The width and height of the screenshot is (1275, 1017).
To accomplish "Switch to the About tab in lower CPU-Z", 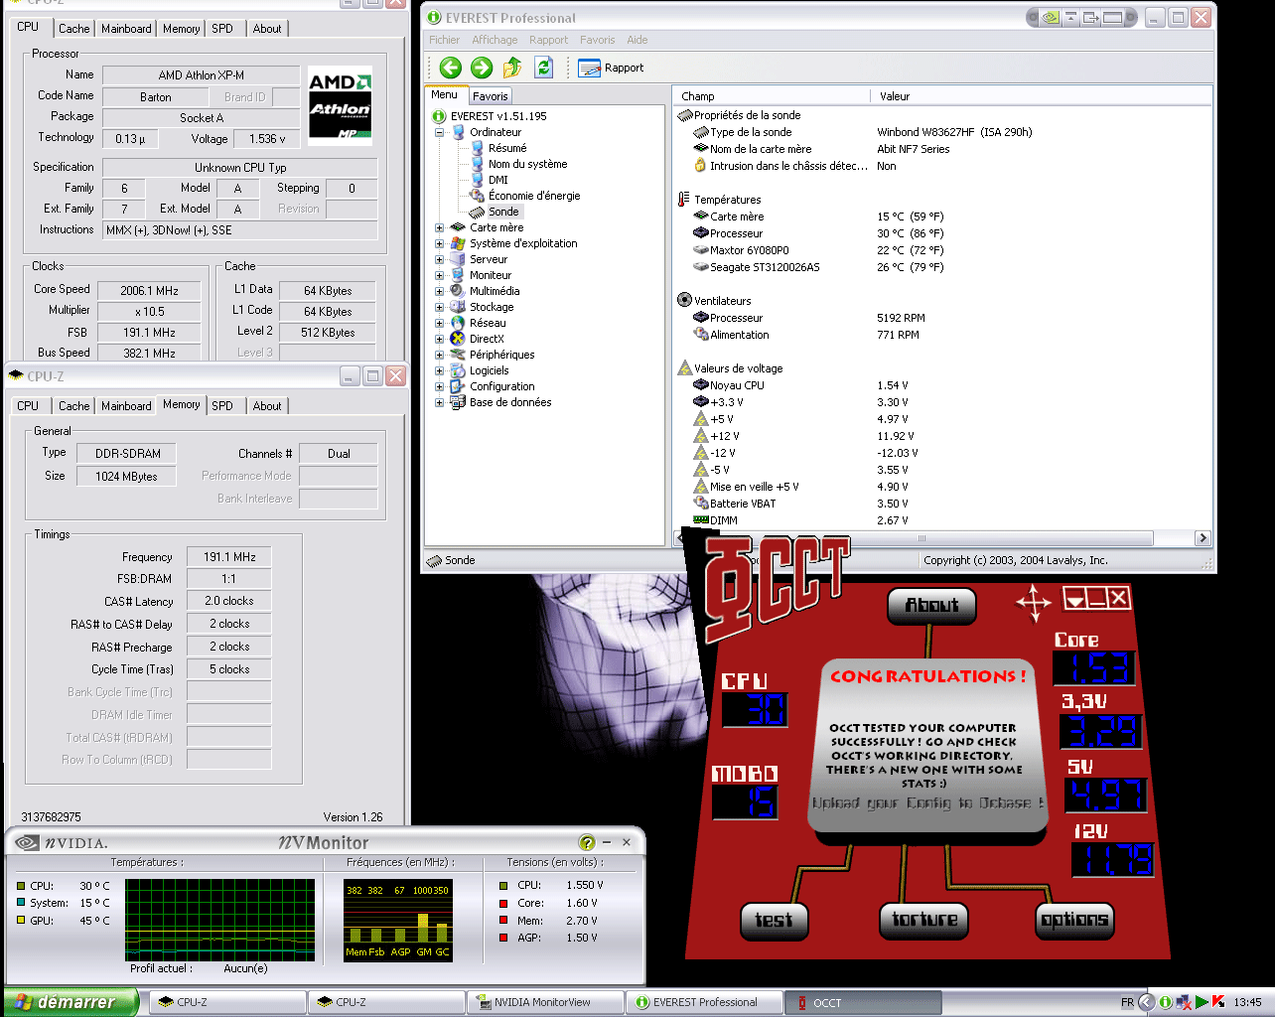I will [x=266, y=406].
